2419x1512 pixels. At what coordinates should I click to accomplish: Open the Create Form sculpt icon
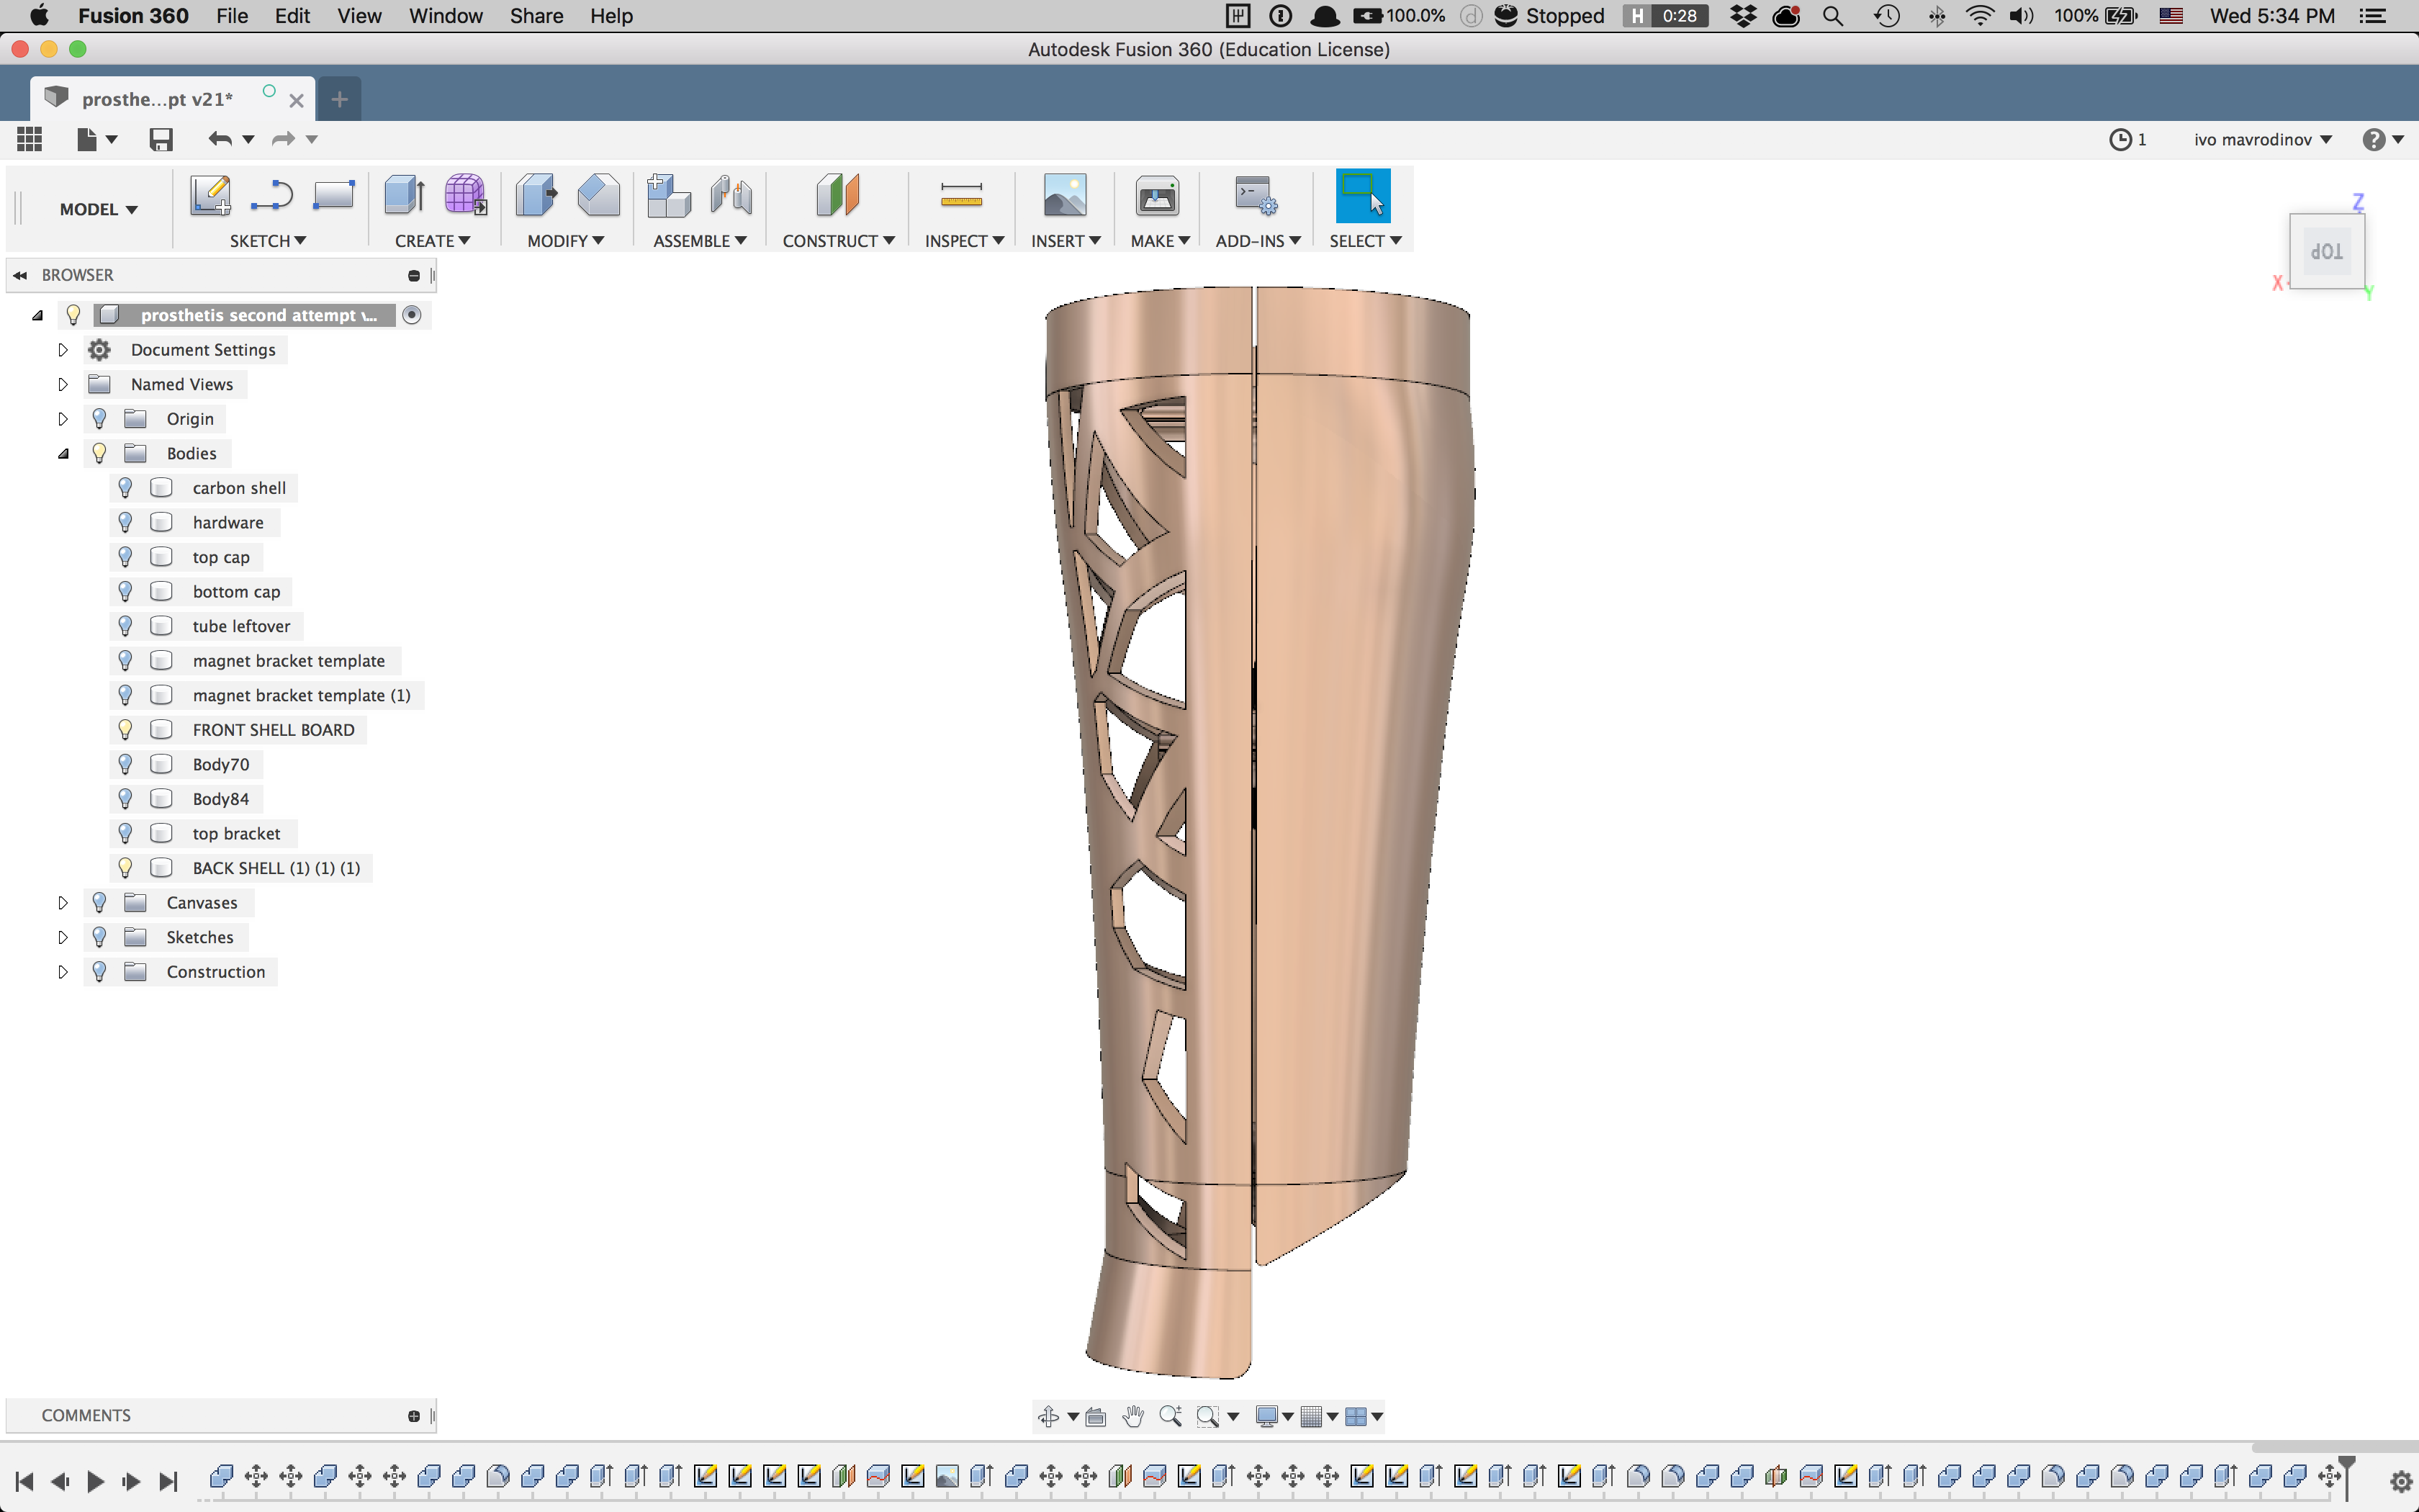click(465, 195)
